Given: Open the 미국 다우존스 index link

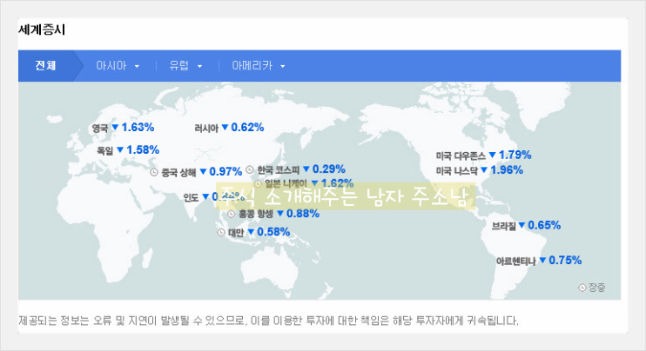Looking at the screenshot, I should click(x=461, y=156).
